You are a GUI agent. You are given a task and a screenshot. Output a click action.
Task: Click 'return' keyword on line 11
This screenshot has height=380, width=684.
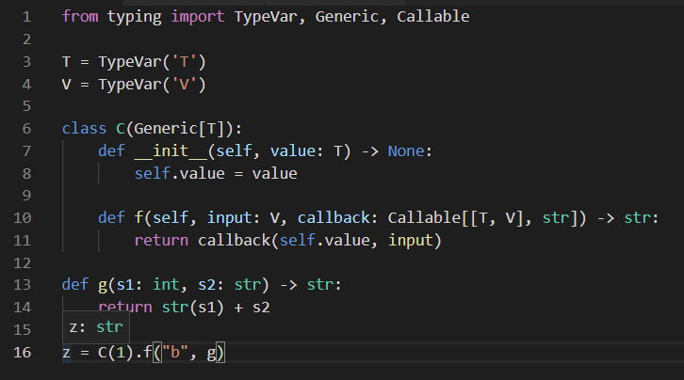coord(161,240)
